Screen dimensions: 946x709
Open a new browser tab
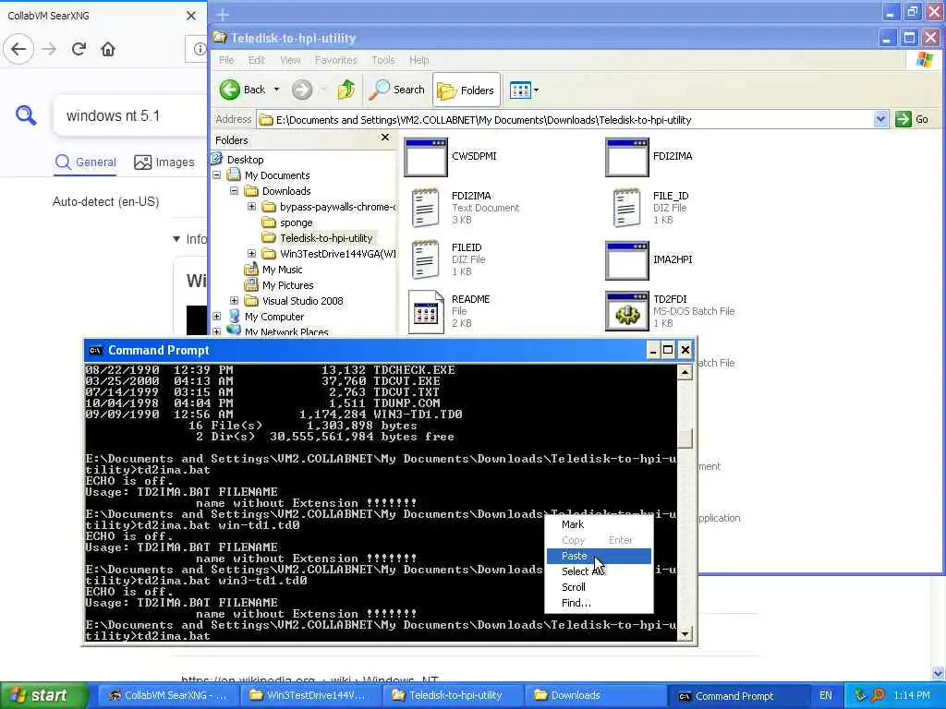(223, 15)
